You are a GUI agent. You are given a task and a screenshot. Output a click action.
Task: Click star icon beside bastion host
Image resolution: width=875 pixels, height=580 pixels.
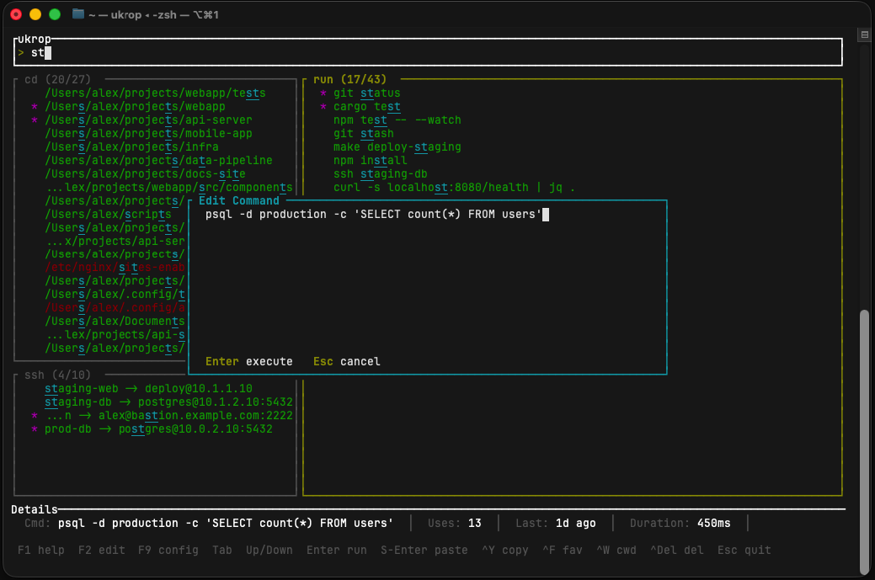click(x=35, y=416)
